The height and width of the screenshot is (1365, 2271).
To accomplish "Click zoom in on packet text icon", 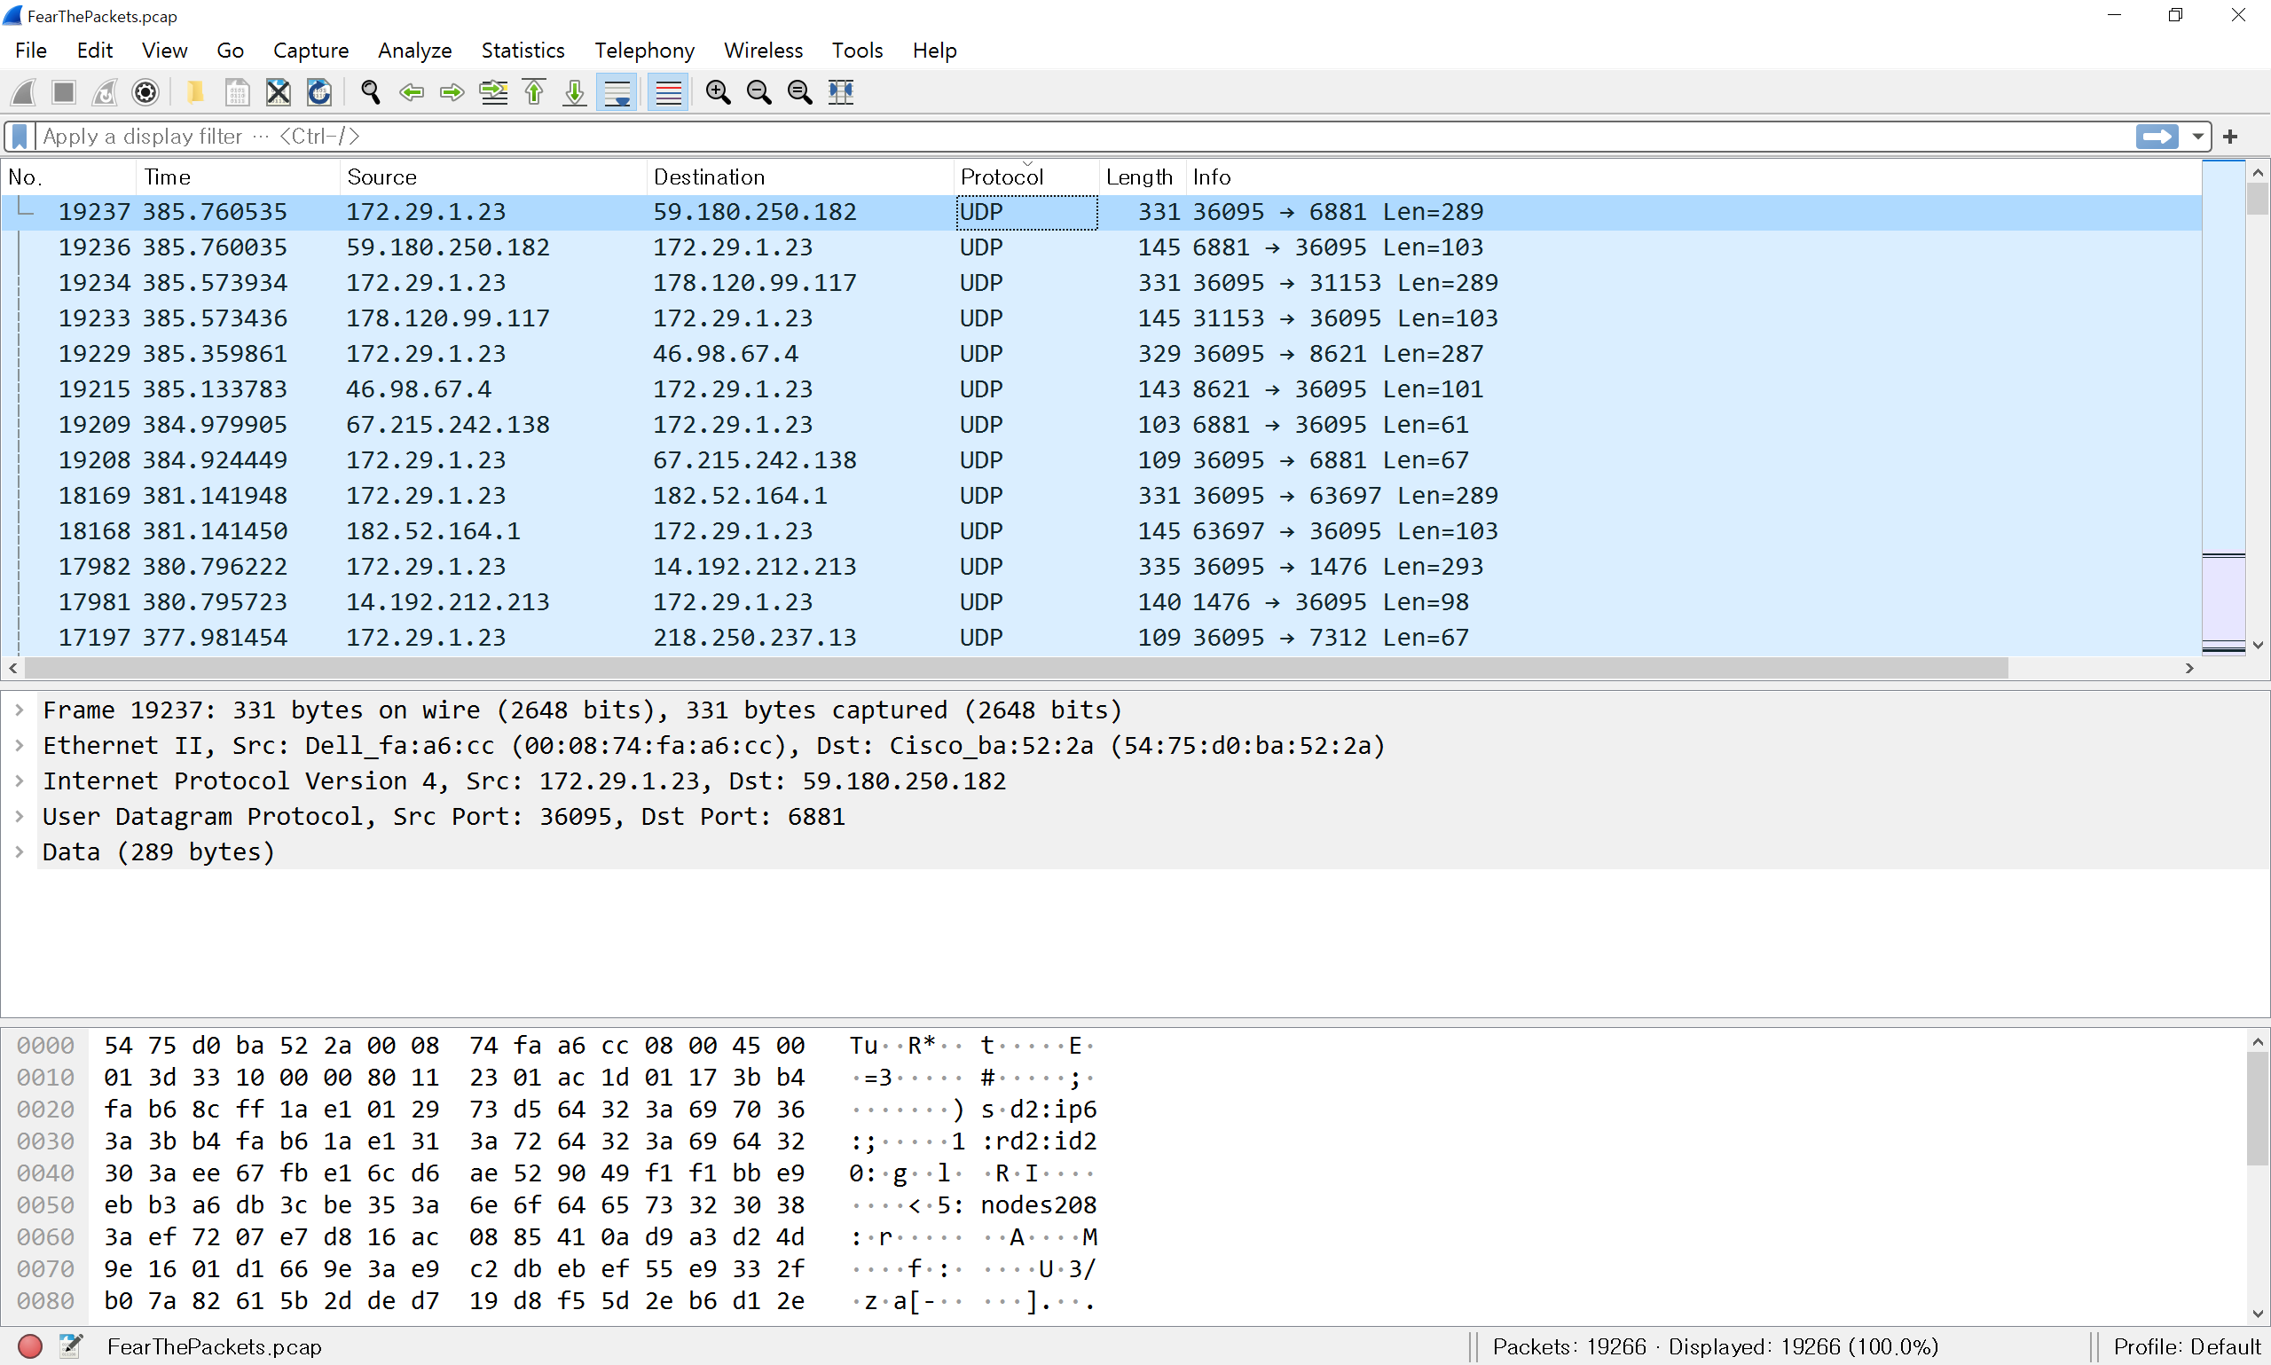I will [718, 92].
